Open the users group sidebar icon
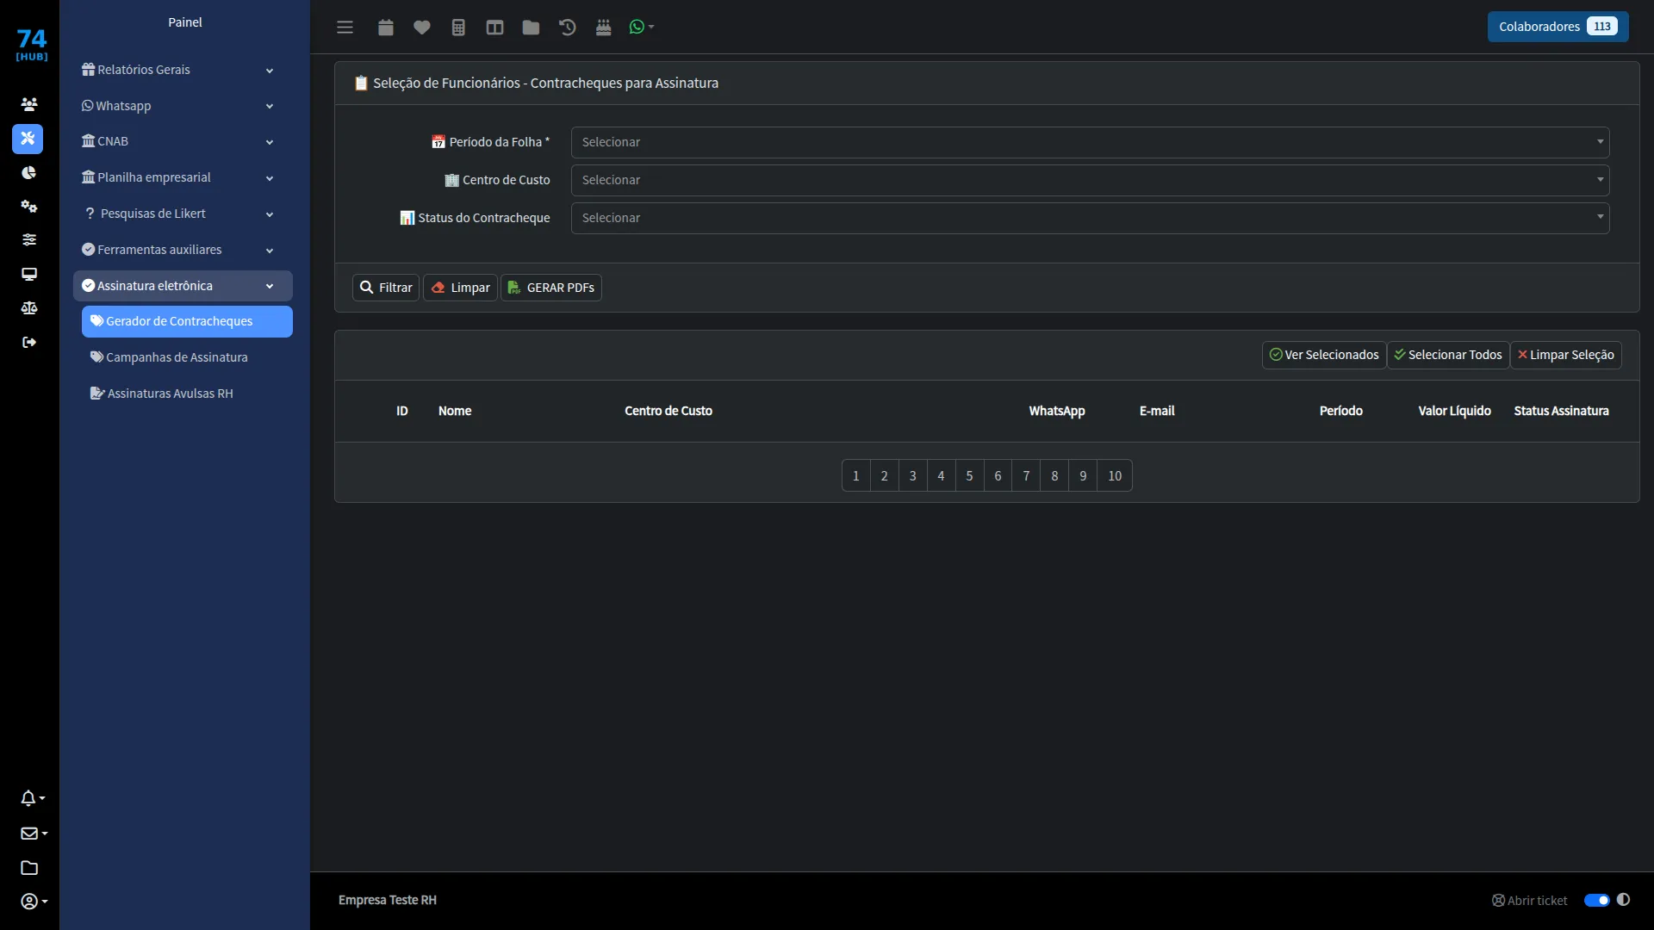 pos(29,104)
